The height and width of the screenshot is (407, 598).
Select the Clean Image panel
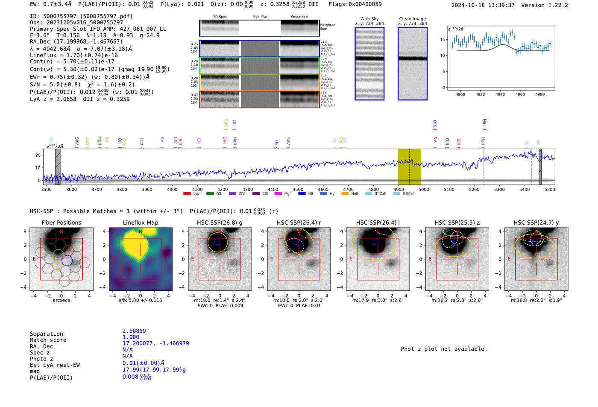(413, 64)
